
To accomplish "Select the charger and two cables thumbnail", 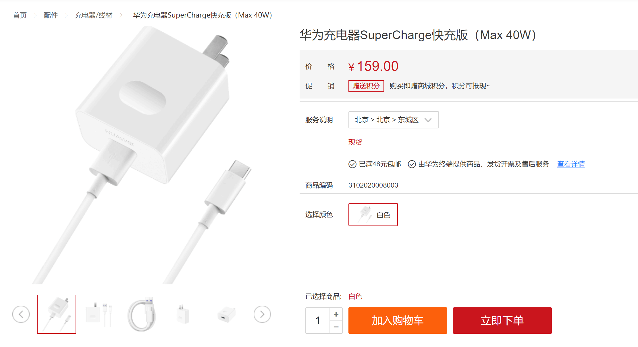I will [x=99, y=314].
